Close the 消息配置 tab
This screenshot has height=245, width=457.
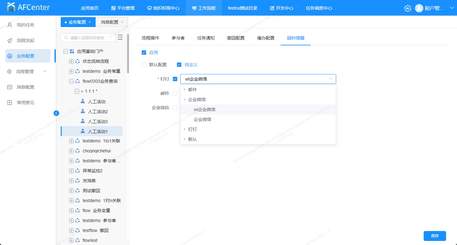tap(122, 22)
